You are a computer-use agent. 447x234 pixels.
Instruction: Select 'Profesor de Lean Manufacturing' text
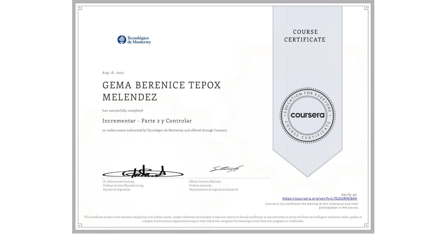[123, 186]
